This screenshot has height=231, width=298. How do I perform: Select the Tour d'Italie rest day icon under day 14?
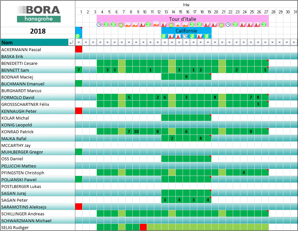point(171,25)
